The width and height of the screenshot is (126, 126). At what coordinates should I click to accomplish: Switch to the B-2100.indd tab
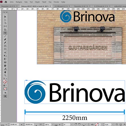point(61,6)
